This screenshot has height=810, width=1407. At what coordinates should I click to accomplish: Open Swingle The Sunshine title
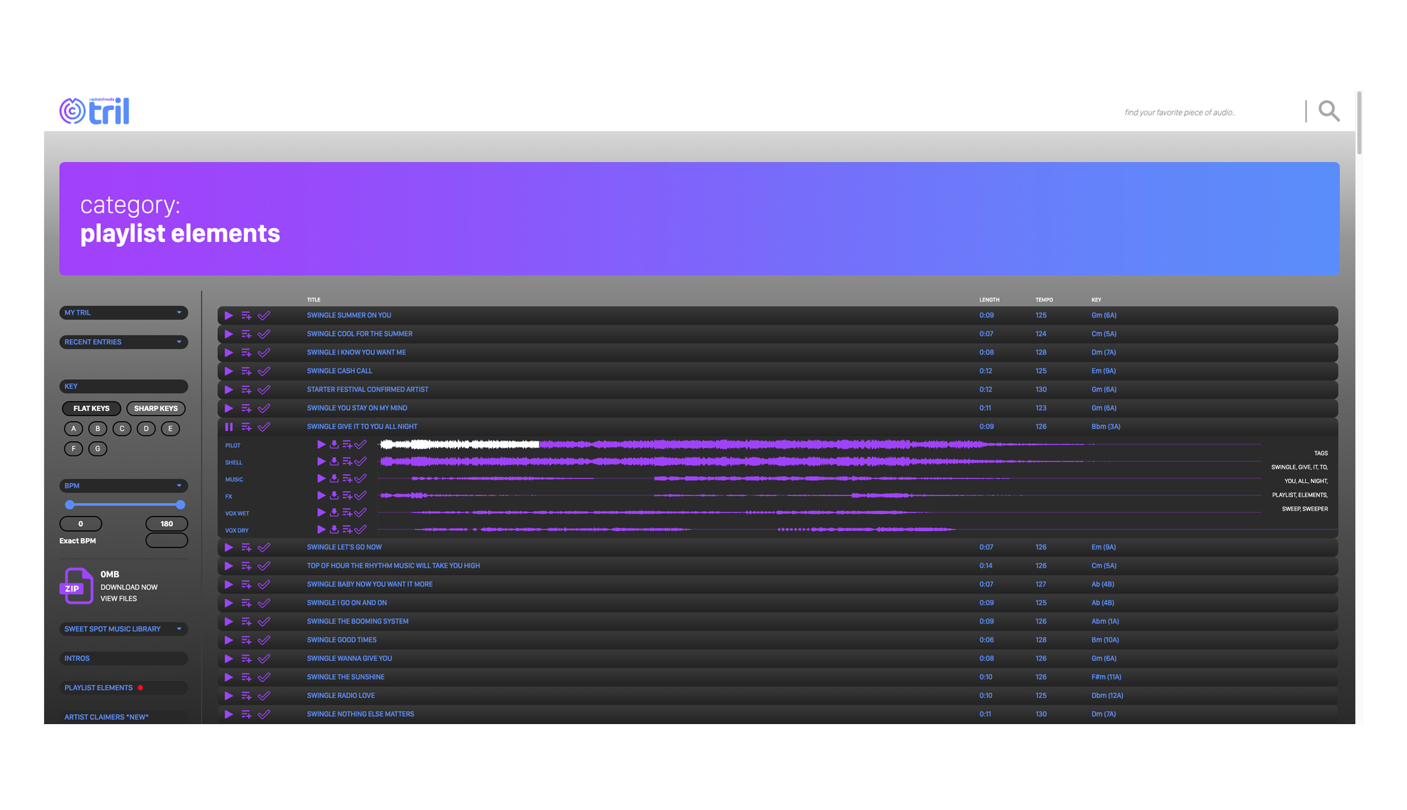click(x=346, y=677)
